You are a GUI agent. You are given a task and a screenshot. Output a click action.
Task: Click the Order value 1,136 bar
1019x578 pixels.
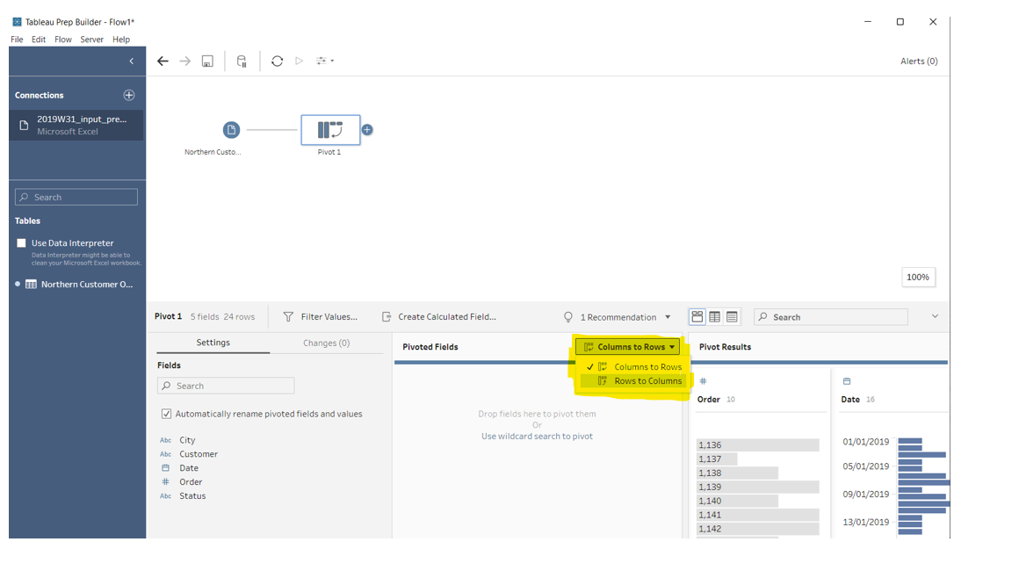tap(758, 445)
